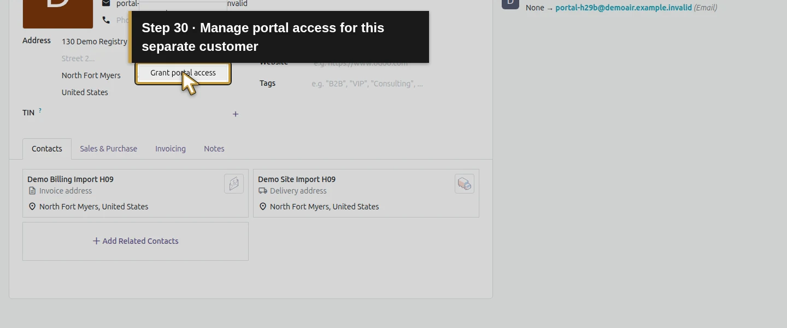Click the contact's brown avatar image
The width and height of the screenshot is (787, 328).
coord(58,14)
